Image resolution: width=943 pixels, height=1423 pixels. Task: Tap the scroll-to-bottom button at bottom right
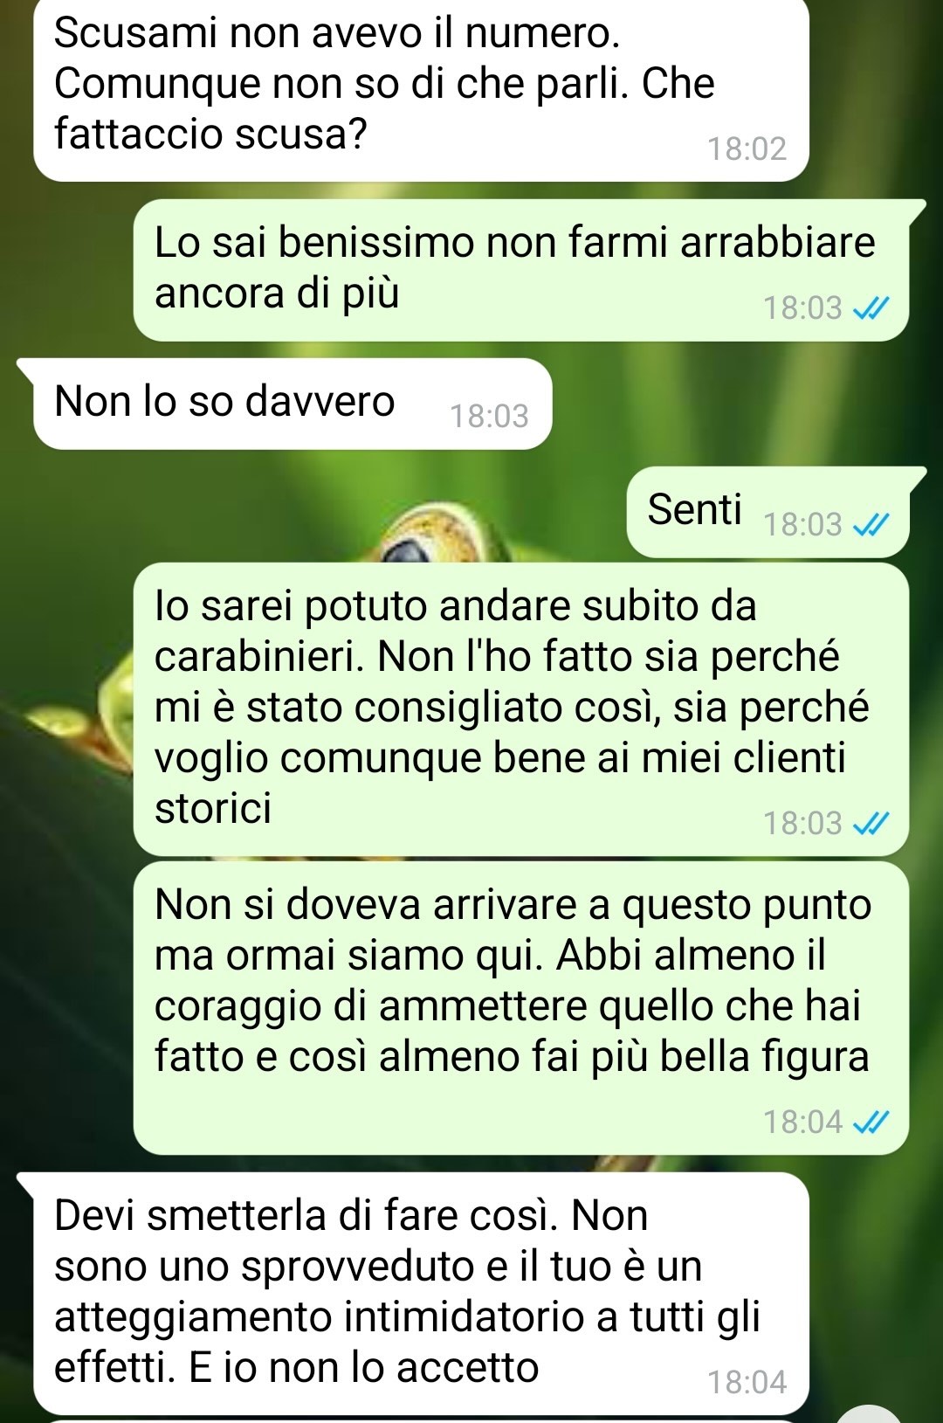[870, 1415]
